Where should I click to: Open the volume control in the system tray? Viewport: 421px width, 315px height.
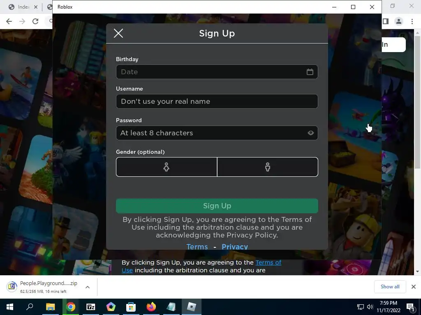pyautogui.click(x=370, y=307)
